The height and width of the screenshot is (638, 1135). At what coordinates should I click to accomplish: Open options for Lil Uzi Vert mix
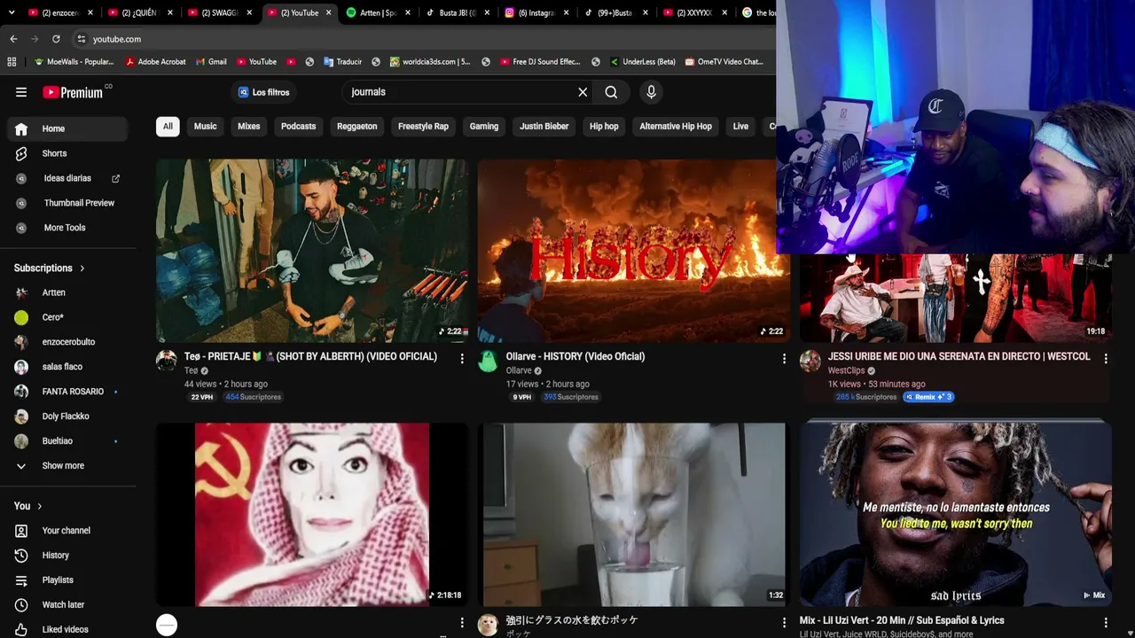(1106, 622)
